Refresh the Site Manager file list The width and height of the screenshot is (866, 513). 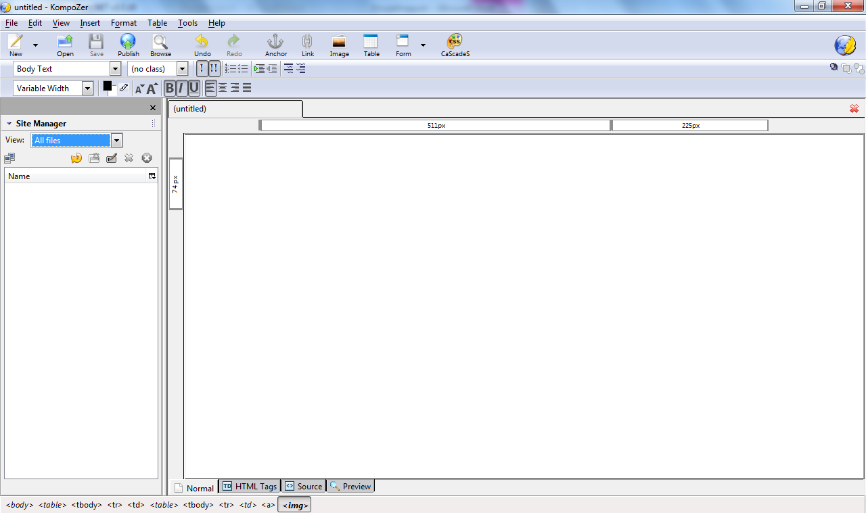[76, 158]
